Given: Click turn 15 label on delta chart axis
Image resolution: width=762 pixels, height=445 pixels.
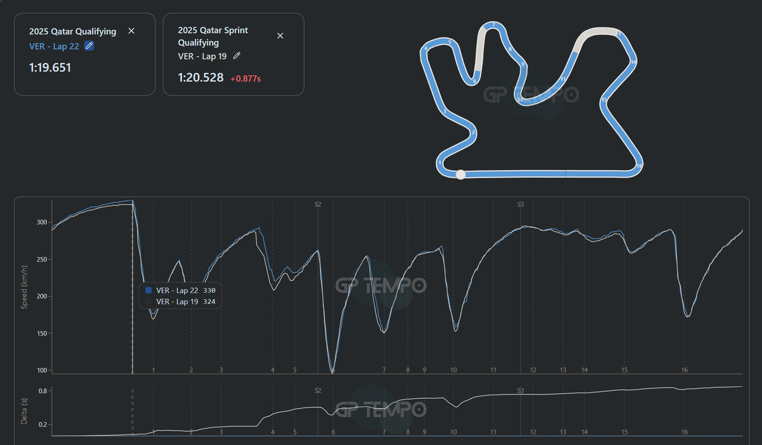Looking at the screenshot, I should pos(624,433).
